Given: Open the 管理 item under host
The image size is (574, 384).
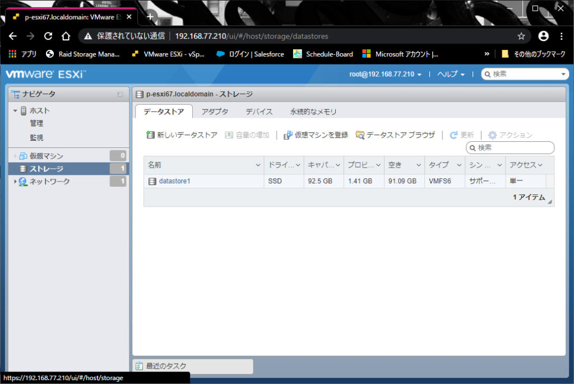Looking at the screenshot, I should pos(36,123).
